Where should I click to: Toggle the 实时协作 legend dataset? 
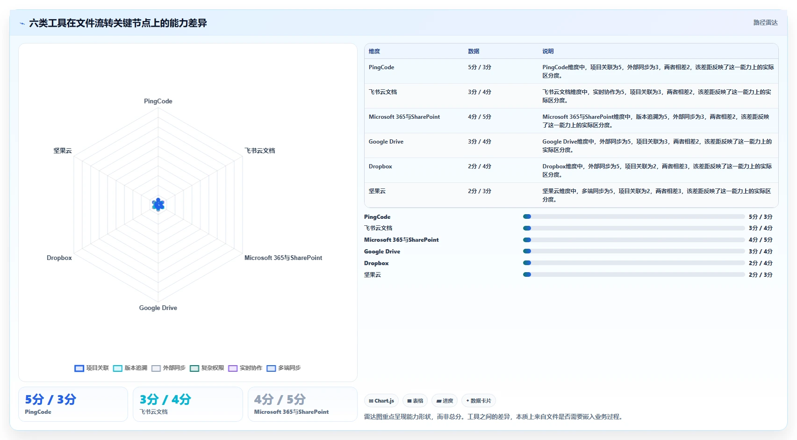245,368
